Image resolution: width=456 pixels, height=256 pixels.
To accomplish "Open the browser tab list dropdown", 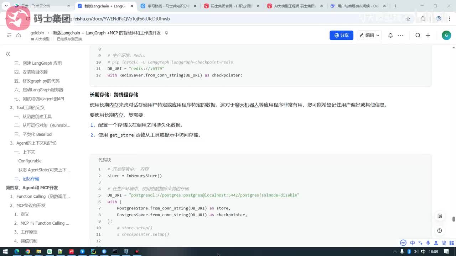I will (6, 6).
